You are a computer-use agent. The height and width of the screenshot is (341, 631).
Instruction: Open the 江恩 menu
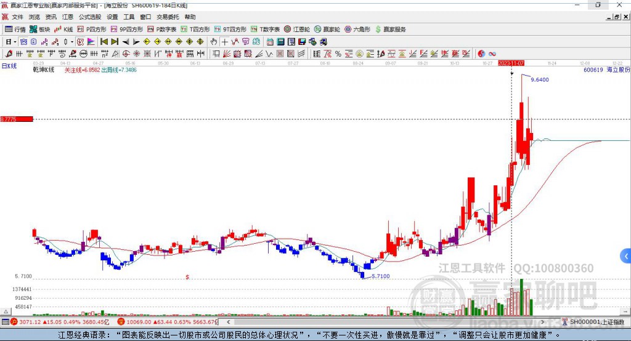point(68,17)
